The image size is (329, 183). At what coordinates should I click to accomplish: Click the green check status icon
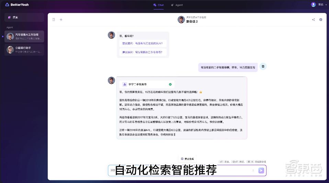click(x=170, y=84)
